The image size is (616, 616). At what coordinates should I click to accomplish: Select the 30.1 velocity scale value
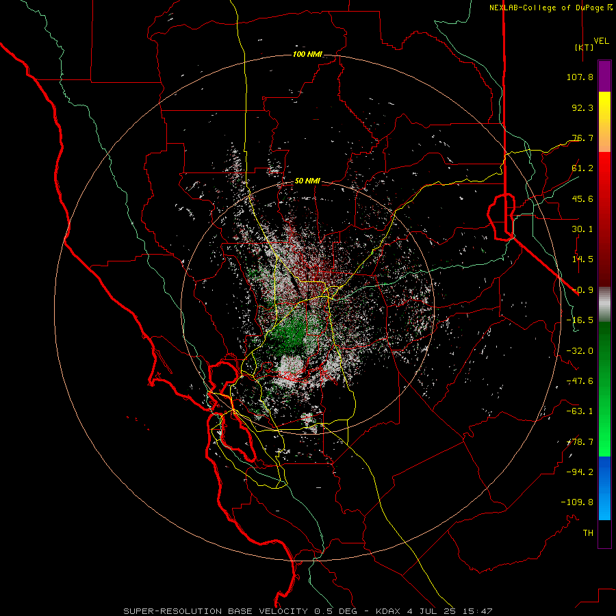[x=582, y=229]
